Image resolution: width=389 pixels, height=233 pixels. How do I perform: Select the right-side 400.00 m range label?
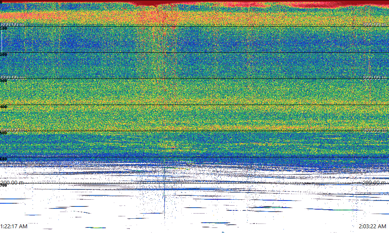point(374,130)
